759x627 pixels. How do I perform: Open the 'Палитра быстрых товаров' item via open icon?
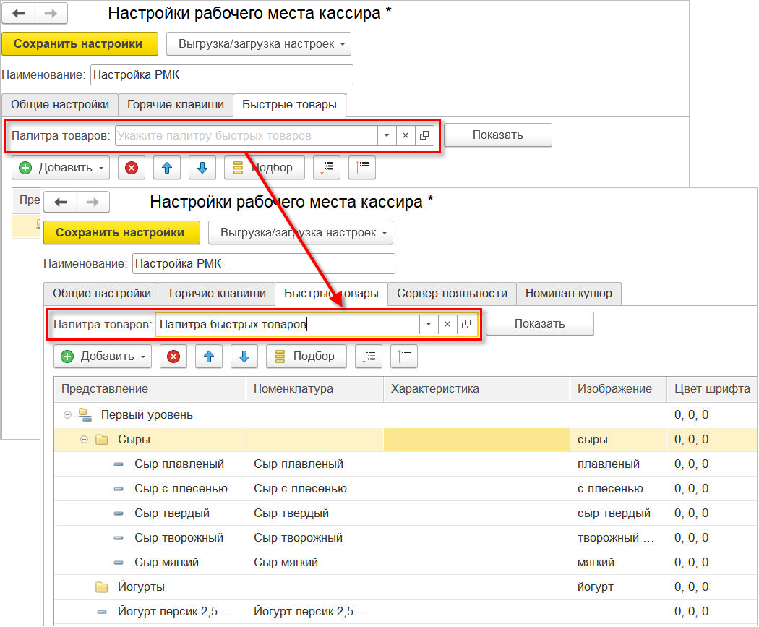click(x=466, y=325)
